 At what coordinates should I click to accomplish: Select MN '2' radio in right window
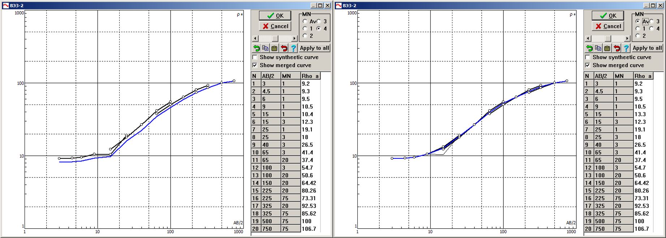tap(638, 36)
